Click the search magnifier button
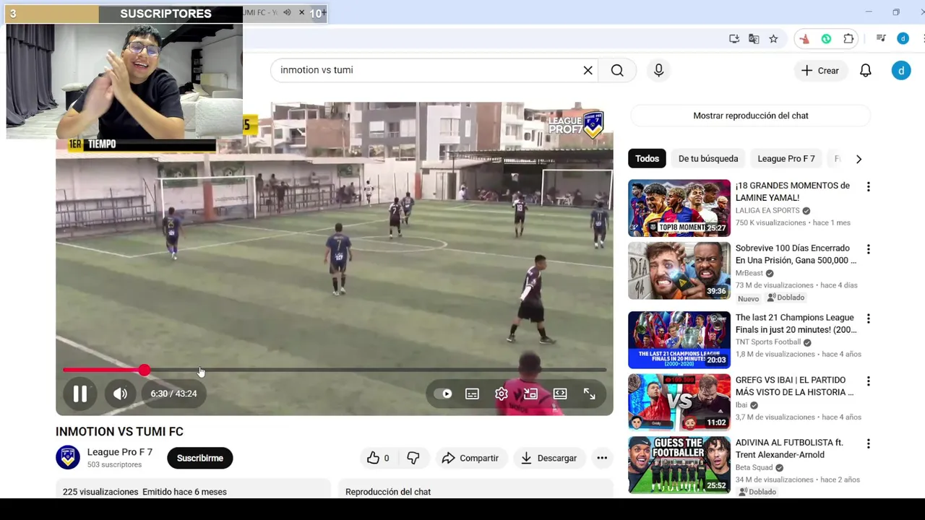925x520 pixels. [x=617, y=70]
